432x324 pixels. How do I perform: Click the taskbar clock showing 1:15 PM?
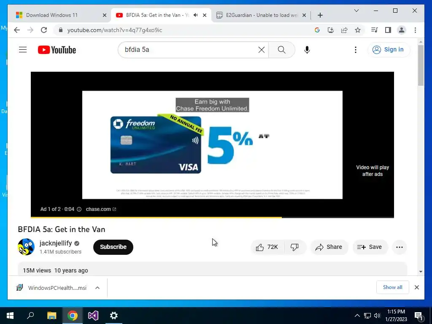click(x=396, y=316)
